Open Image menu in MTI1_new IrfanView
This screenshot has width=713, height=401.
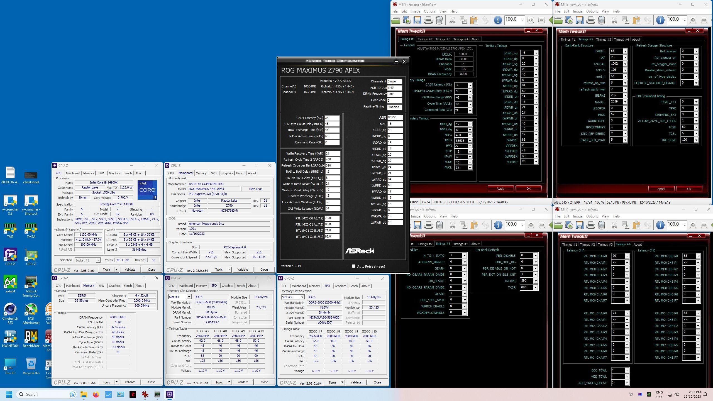[x=415, y=11]
